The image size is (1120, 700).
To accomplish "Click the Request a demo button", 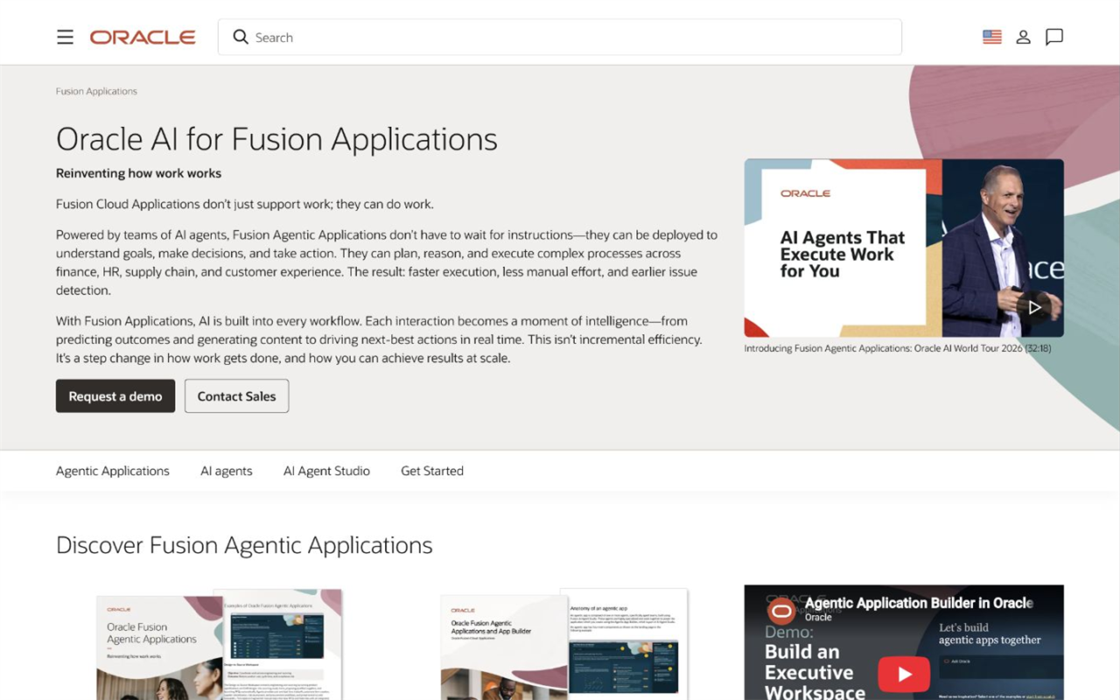I will click(x=115, y=396).
